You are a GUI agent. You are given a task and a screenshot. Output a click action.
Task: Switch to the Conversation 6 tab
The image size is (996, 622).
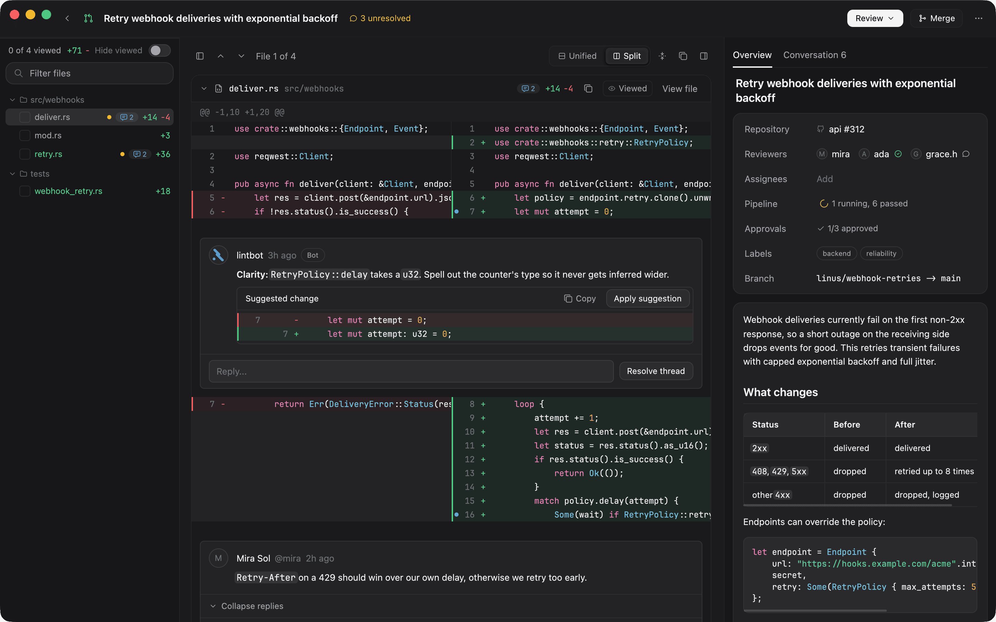pos(814,55)
